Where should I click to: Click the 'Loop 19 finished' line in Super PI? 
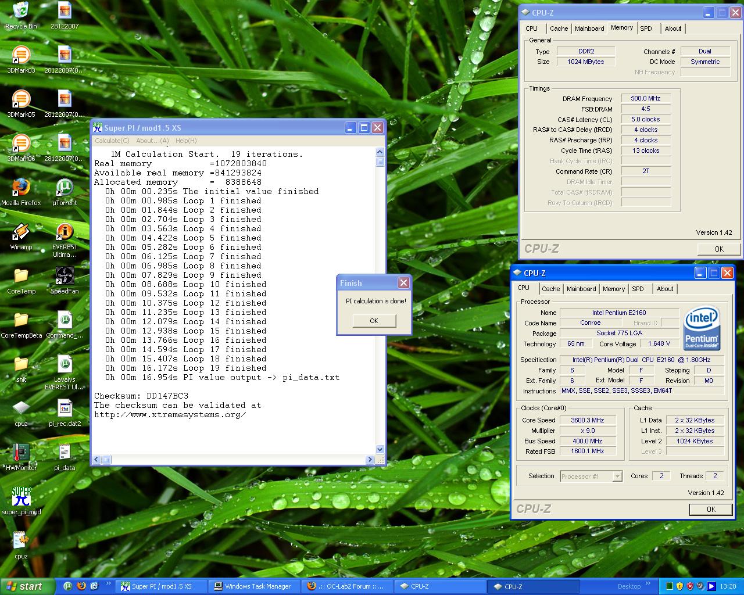(x=186, y=368)
